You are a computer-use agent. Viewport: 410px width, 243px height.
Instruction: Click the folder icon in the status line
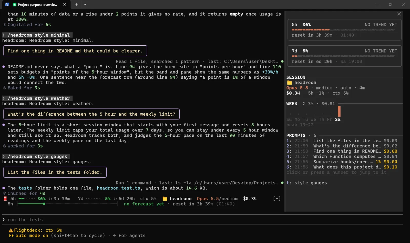point(165,199)
